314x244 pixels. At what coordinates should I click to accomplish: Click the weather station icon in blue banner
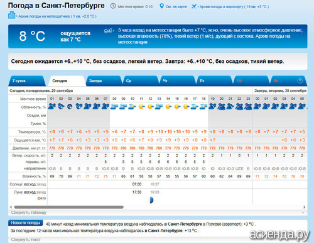tap(108, 31)
